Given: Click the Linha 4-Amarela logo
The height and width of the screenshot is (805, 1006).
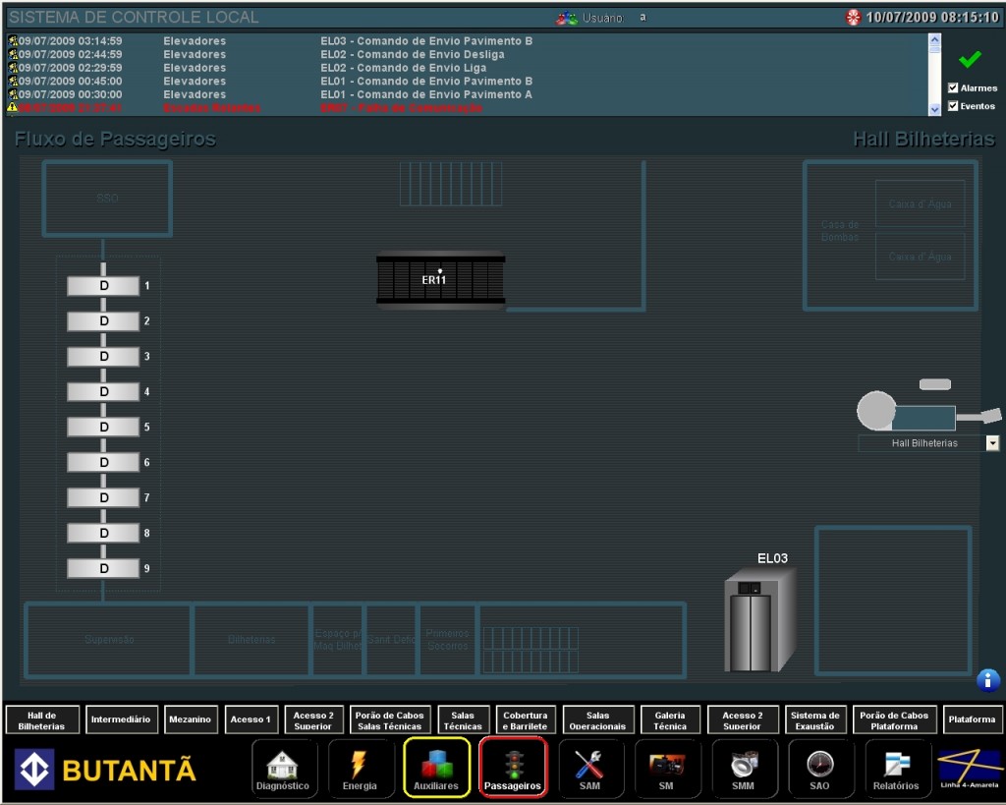Looking at the screenshot, I should (970, 768).
